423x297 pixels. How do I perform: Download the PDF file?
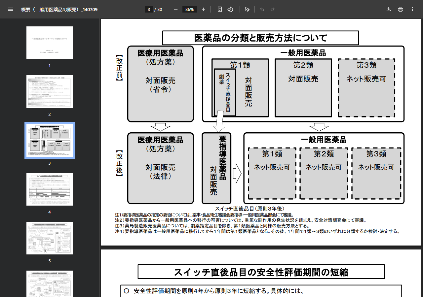click(x=389, y=9)
